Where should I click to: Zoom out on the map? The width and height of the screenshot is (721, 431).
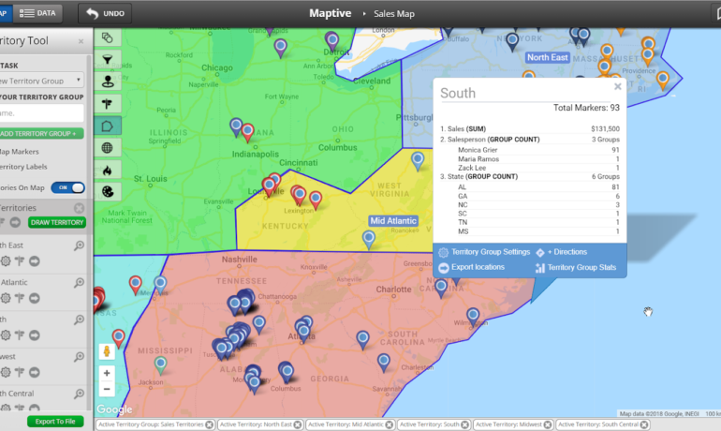click(107, 389)
